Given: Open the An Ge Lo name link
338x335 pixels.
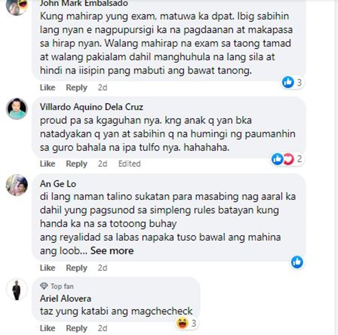Looking at the screenshot, I should tap(58, 184).
